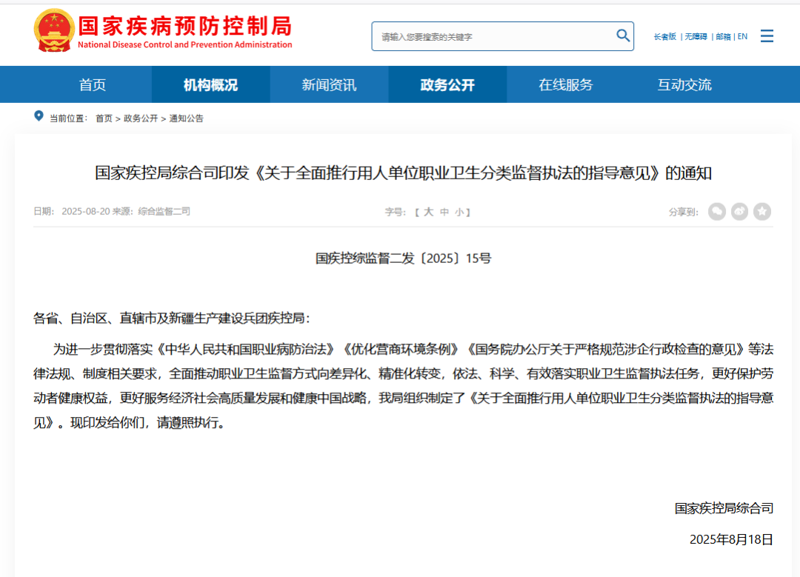Screen dimensions: 800x577
Task: Open the 互动交流 navigation tab
Action: [x=684, y=84]
